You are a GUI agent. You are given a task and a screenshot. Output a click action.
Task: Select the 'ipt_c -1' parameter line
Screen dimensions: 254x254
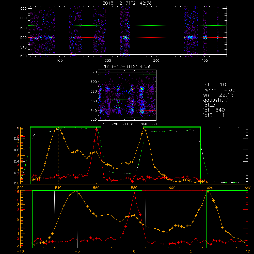point(215,105)
